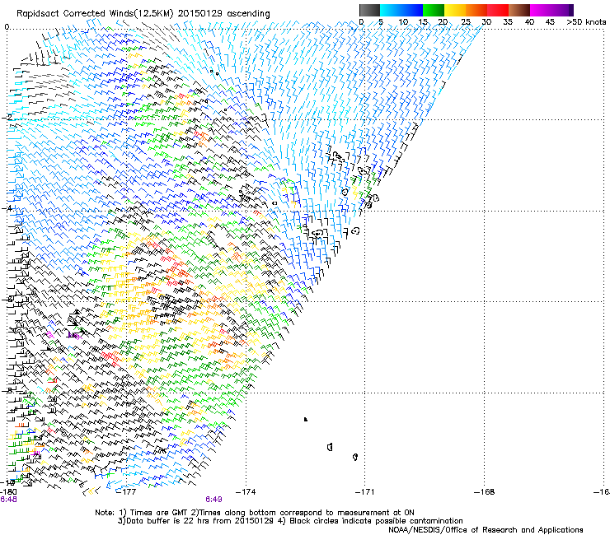The width and height of the screenshot is (610, 535).
Task: Click the purple time stamp 6:49
Action: [x=214, y=500]
